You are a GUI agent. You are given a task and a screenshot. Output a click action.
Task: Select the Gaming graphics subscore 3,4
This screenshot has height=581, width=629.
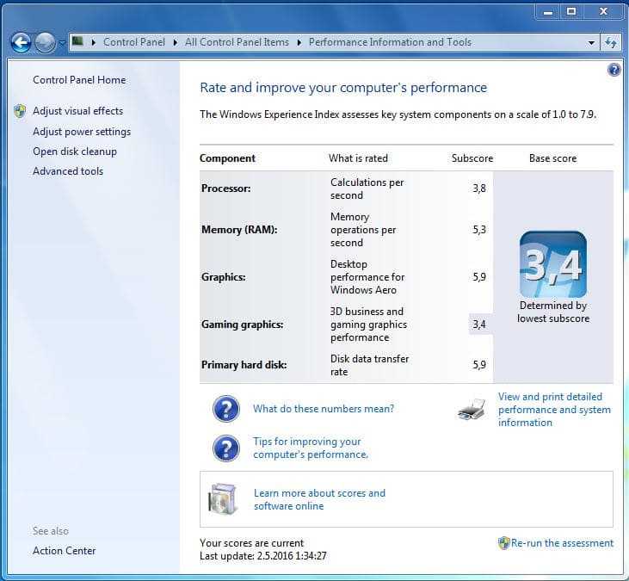479,324
